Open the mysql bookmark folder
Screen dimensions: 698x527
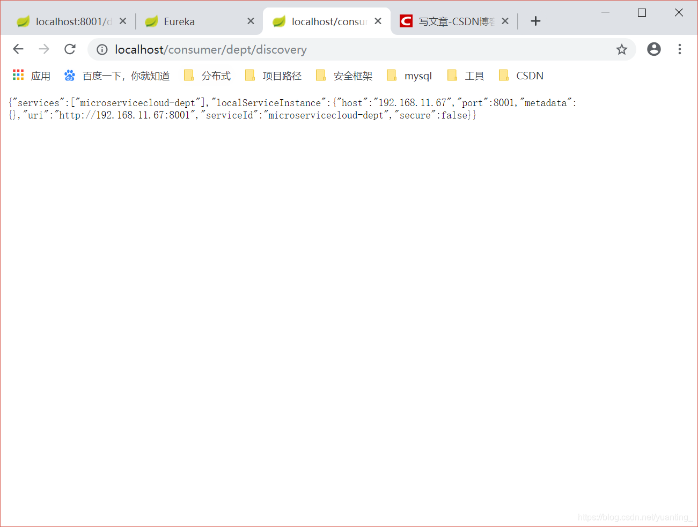coord(409,76)
